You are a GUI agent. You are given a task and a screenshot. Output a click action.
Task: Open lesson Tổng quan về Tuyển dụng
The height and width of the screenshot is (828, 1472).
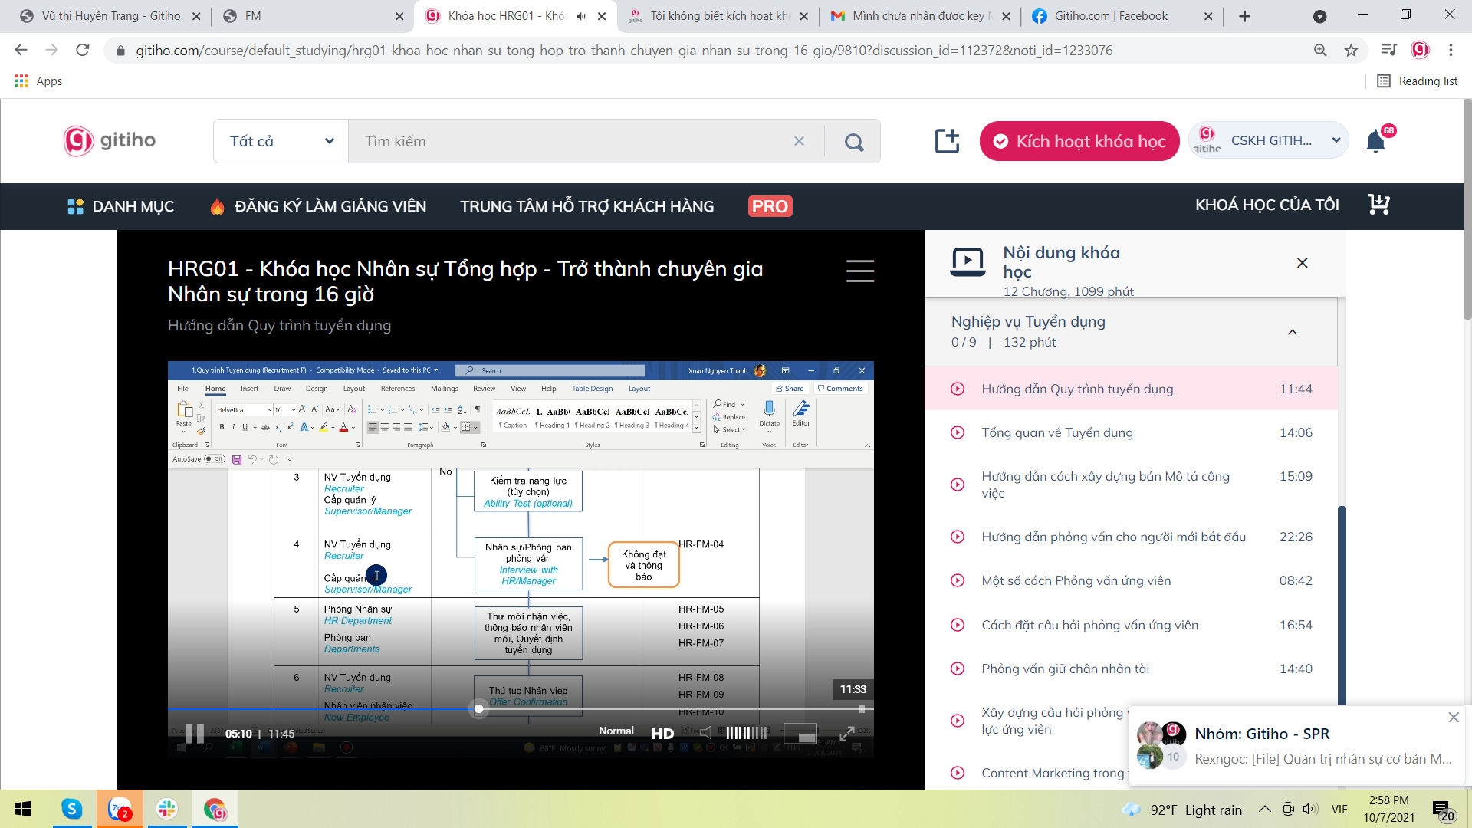pyautogui.click(x=1132, y=432)
